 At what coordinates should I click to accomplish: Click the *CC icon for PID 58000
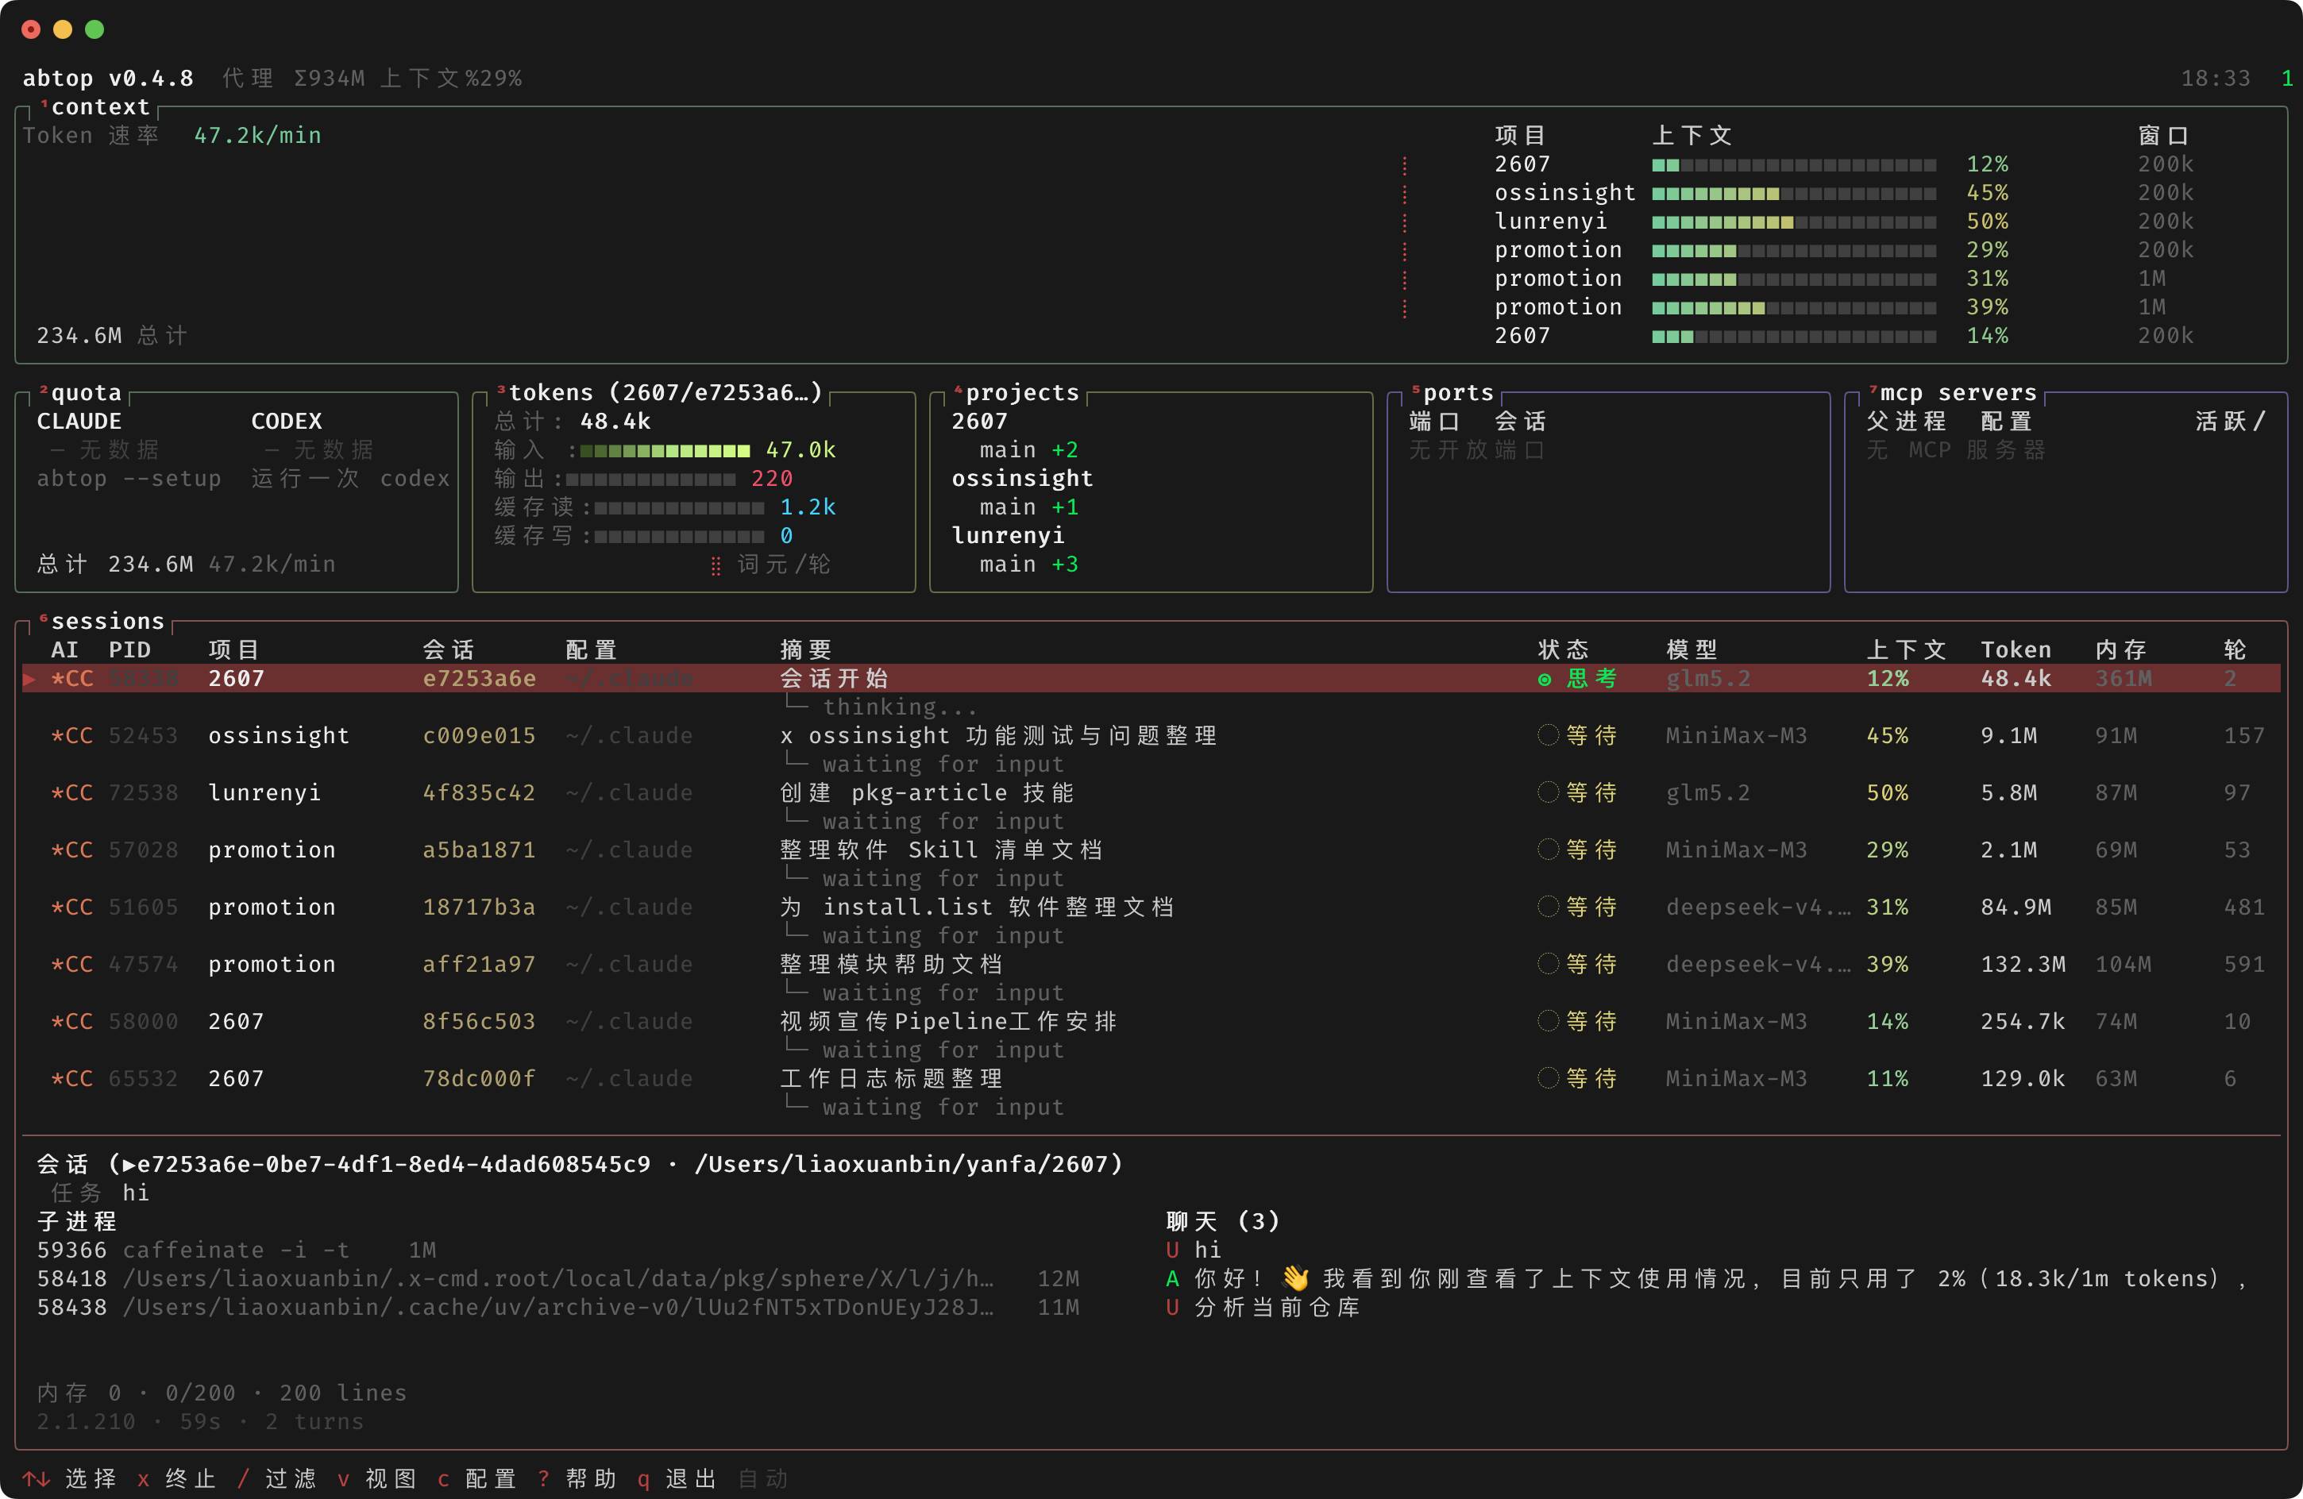coord(72,1021)
